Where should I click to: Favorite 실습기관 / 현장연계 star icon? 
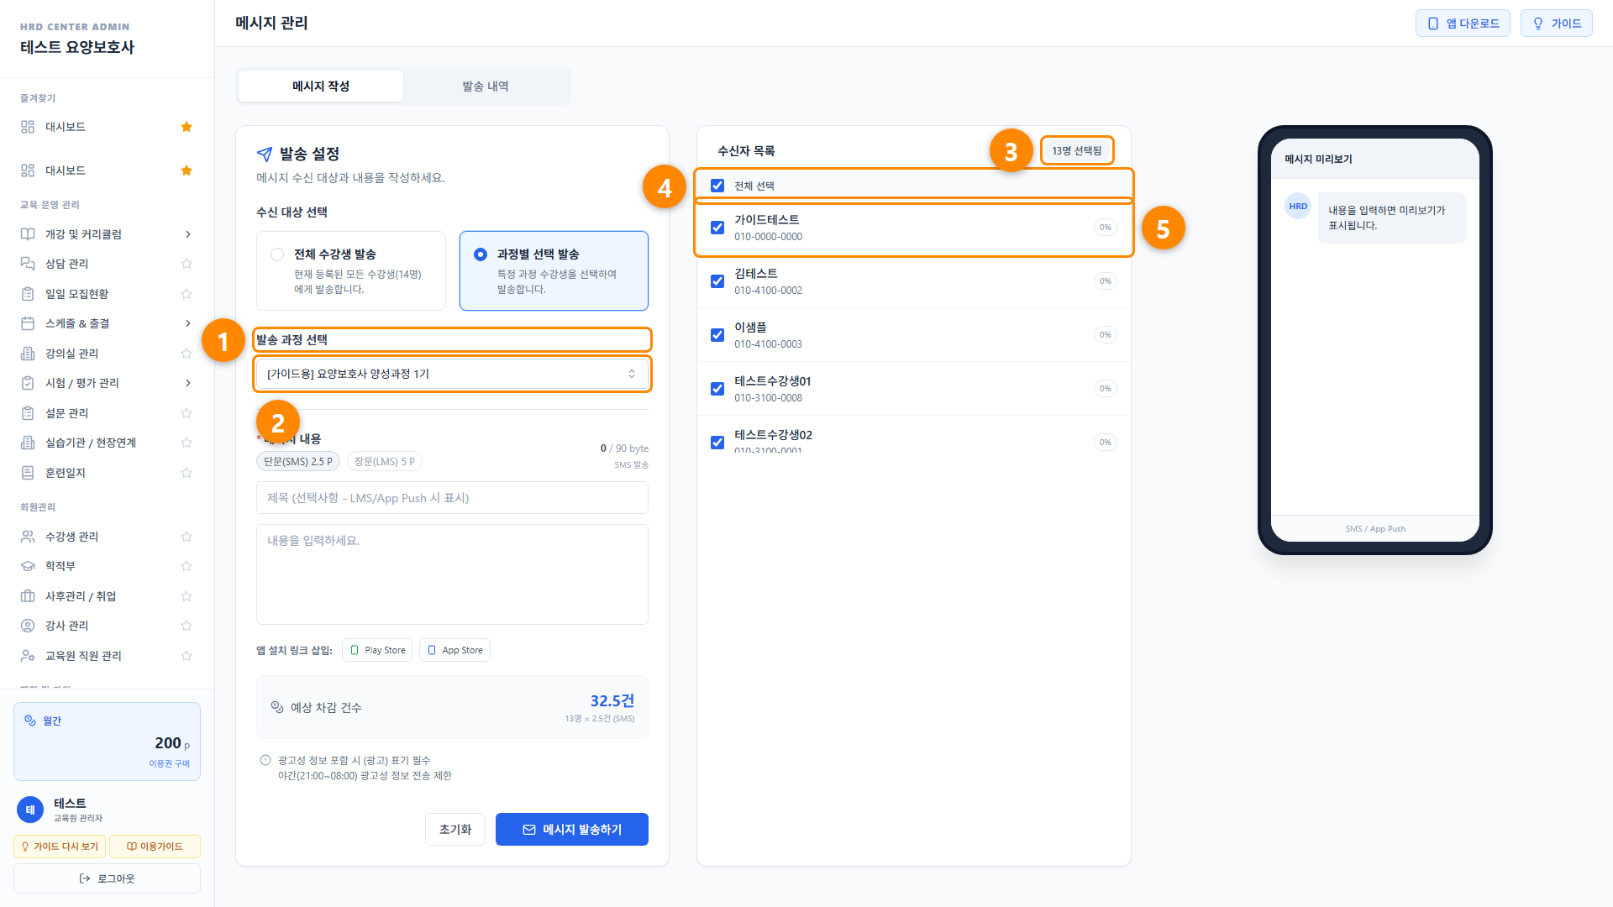[x=187, y=443]
